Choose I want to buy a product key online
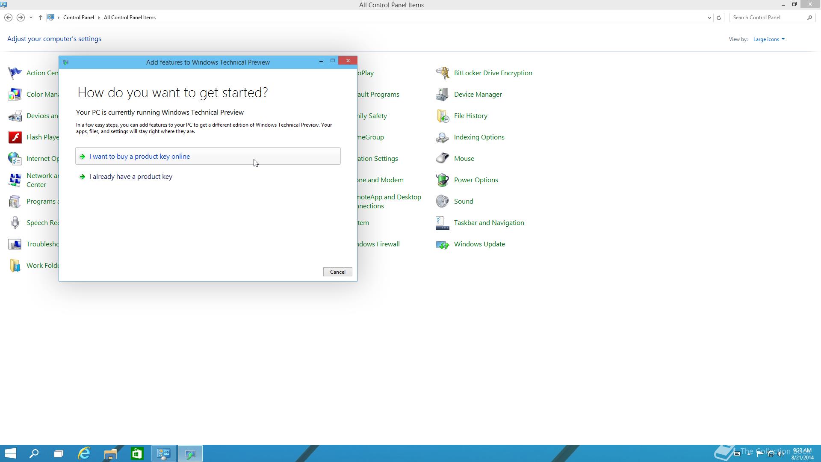The width and height of the screenshot is (821, 462). tap(139, 157)
